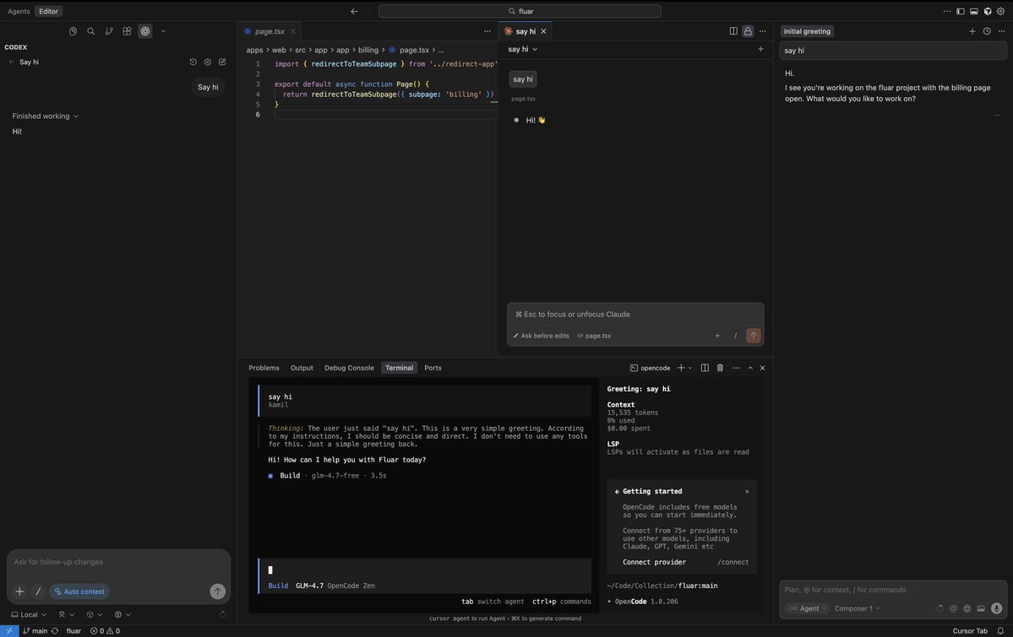Open the agent mode dropdown next to Local

[x=66, y=614]
